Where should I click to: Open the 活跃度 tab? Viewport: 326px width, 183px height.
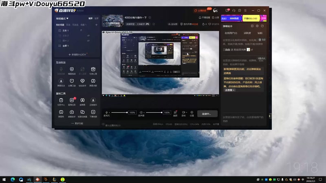coord(247,33)
